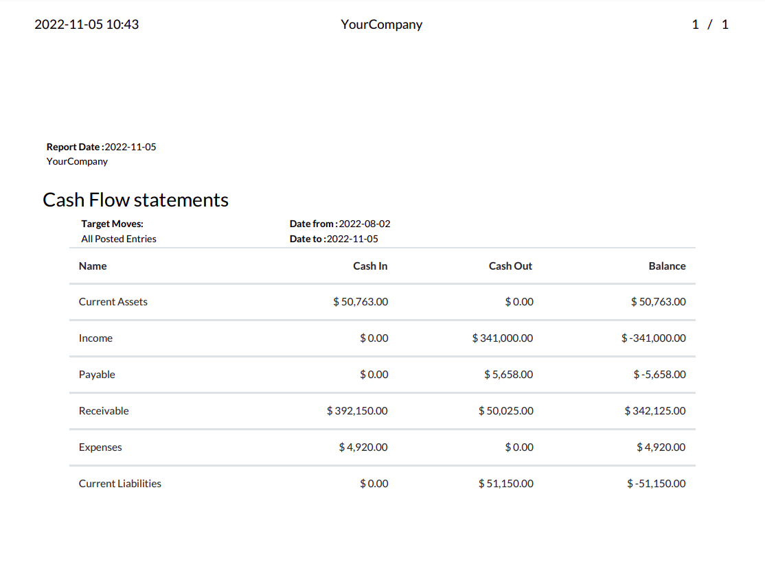
Task: Click the $ 392,150.00 Receivable cash in value
Action: (357, 411)
